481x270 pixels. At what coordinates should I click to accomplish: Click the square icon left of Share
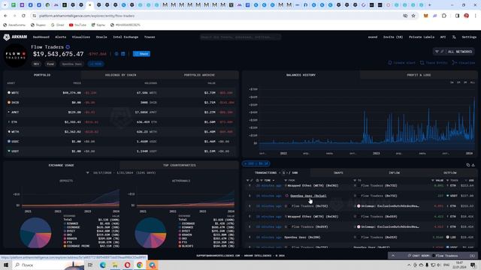click(x=123, y=54)
